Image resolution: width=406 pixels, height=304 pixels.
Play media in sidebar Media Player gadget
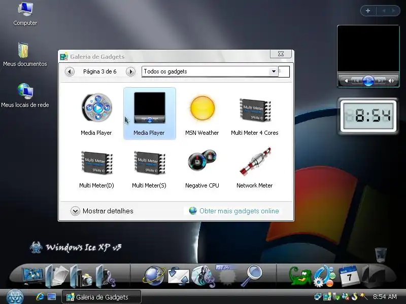(x=368, y=81)
